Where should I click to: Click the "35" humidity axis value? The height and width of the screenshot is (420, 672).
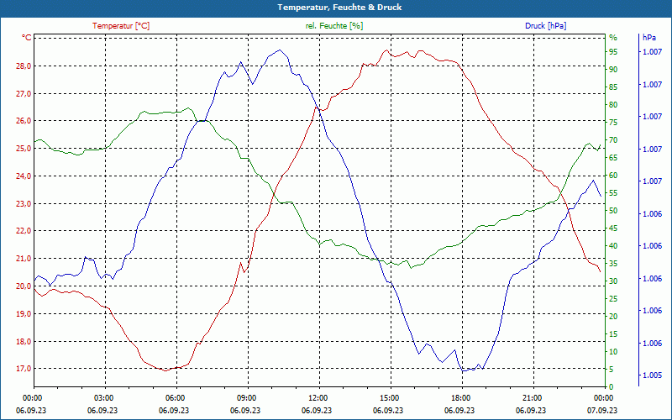click(x=614, y=264)
